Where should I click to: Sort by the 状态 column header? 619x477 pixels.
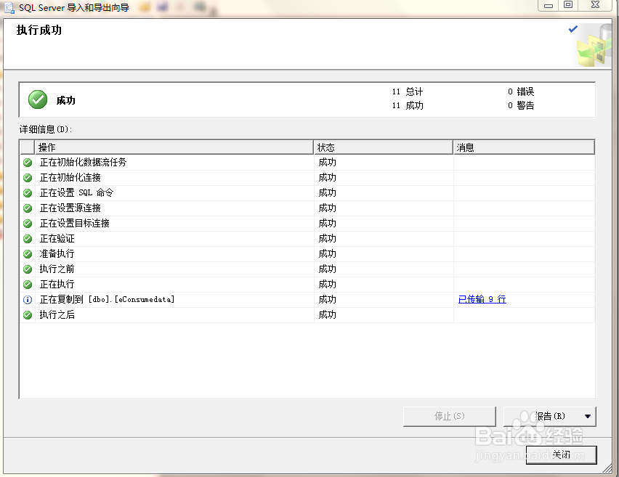click(x=383, y=147)
